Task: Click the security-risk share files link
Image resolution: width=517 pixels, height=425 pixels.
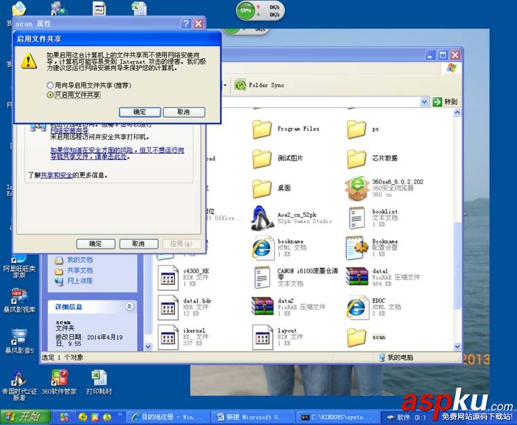Action: (x=117, y=153)
